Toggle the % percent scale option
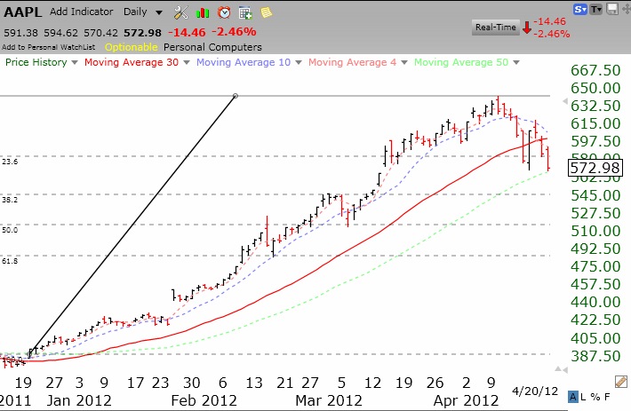 (595, 397)
